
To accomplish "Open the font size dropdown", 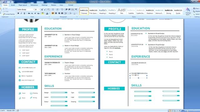I will click(x=39, y=10).
